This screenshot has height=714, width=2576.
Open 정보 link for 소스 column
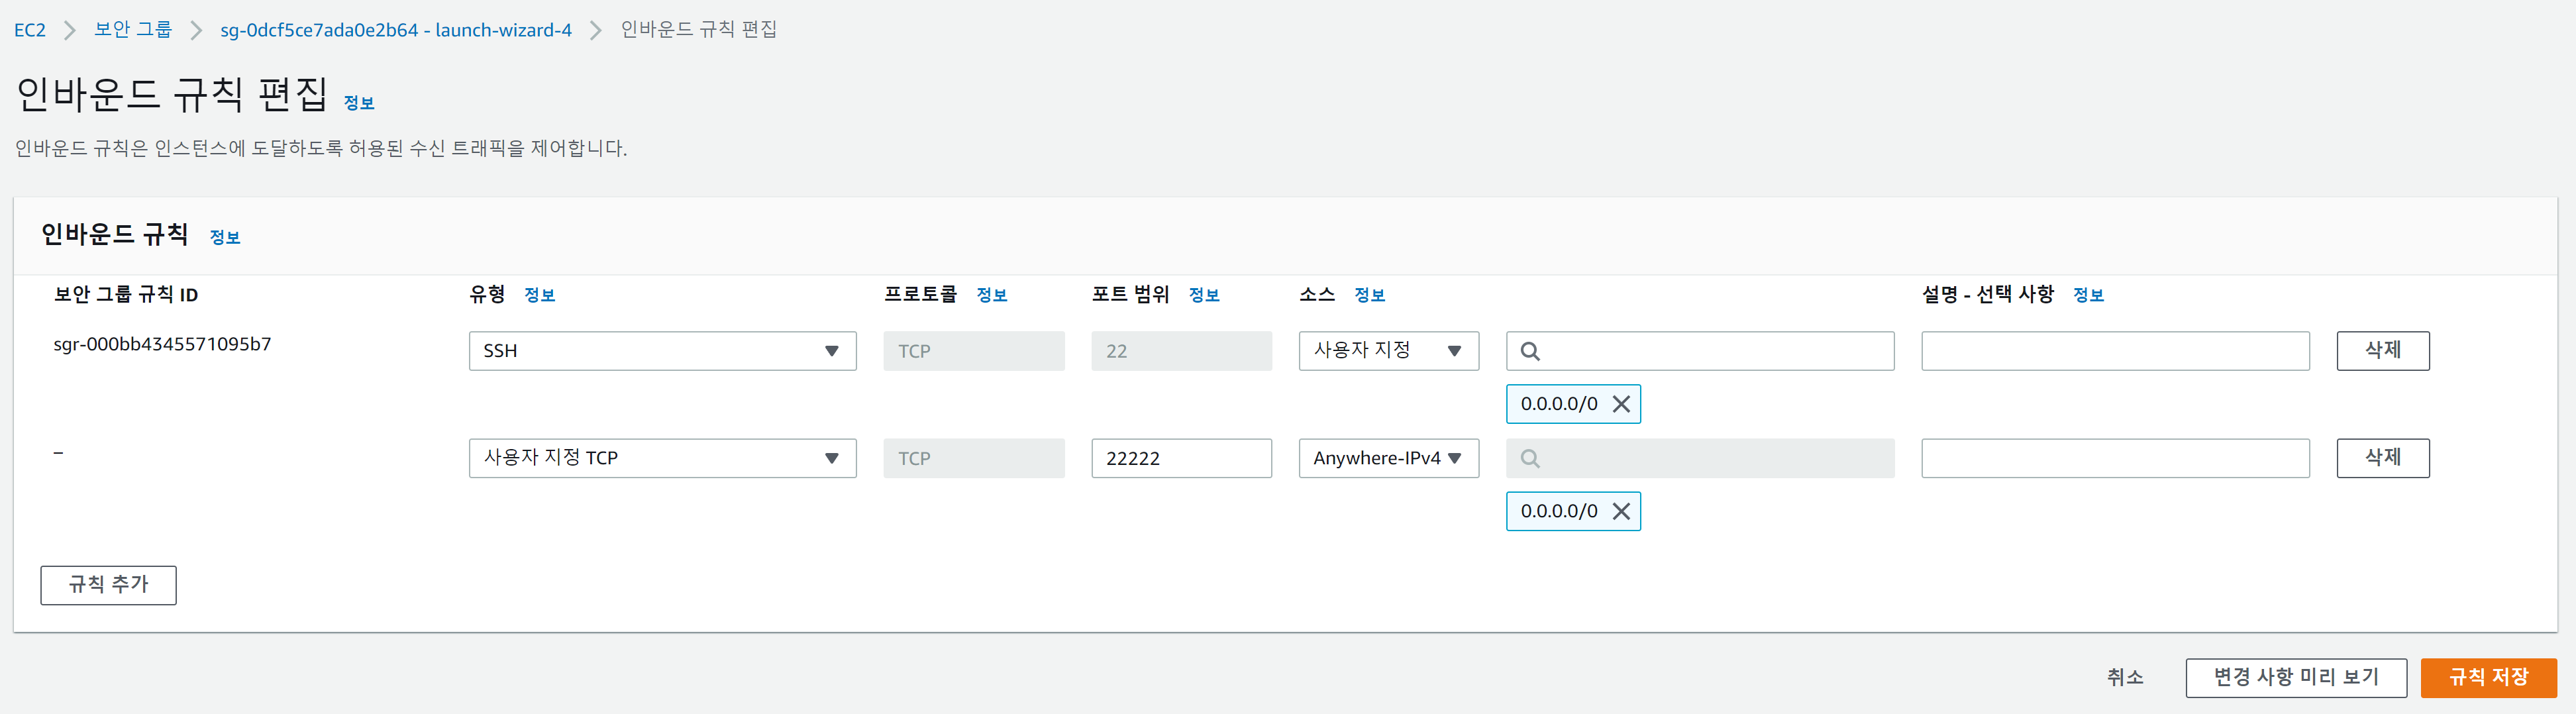(x=1370, y=295)
